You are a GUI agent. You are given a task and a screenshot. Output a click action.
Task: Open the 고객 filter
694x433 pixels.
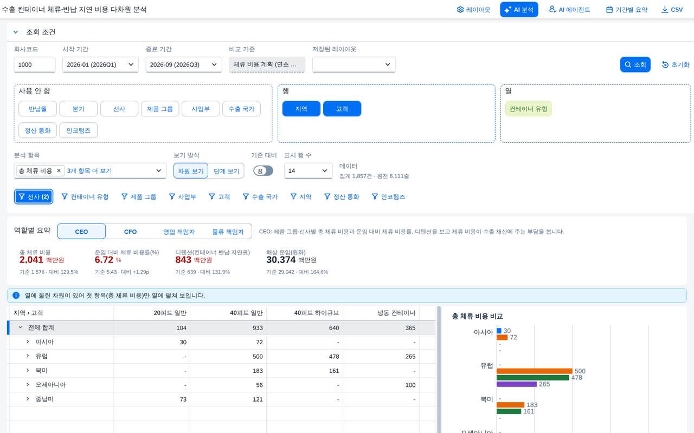coord(220,196)
